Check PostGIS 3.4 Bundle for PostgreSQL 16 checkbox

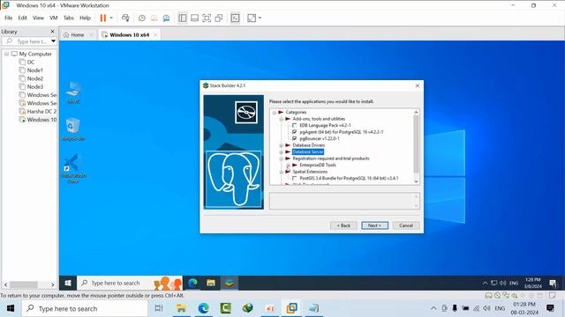(x=294, y=178)
